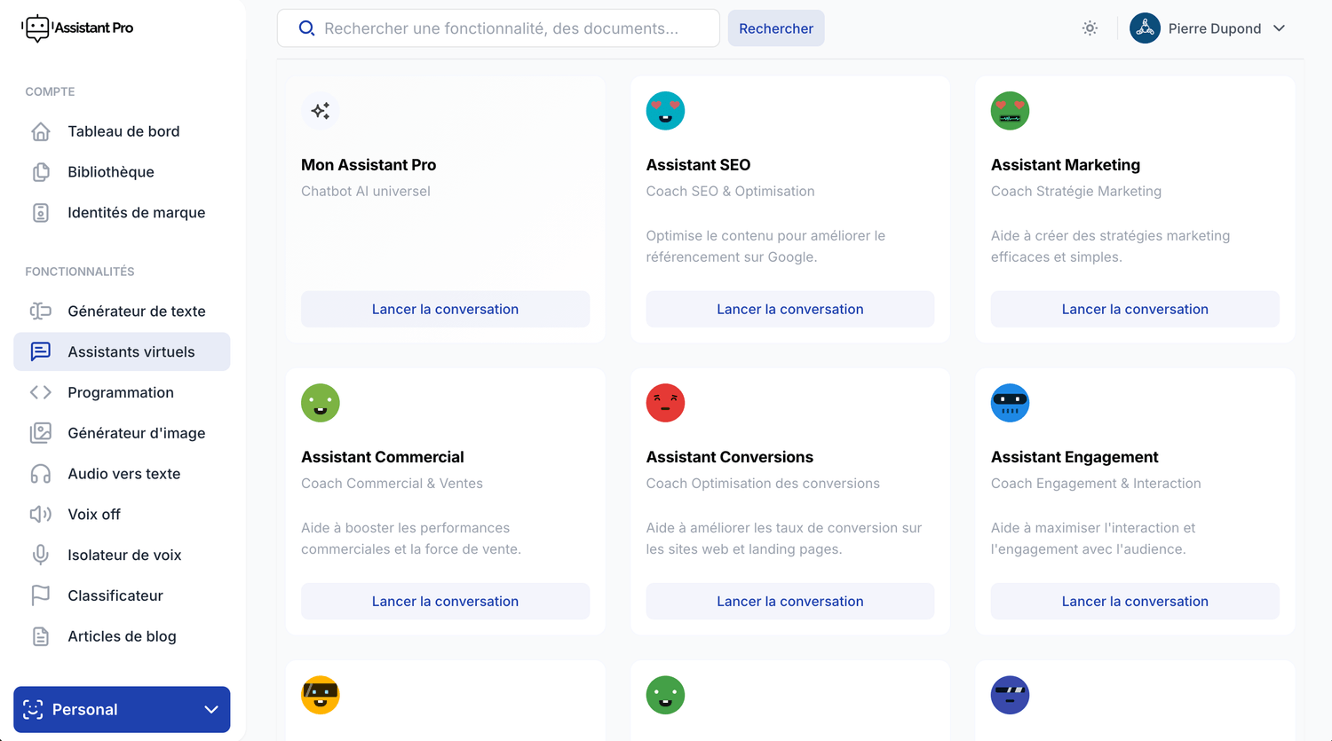Launch conversation with Assistant Commercial
Viewport: 1332px width, 741px height.
pyautogui.click(x=445, y=601)
